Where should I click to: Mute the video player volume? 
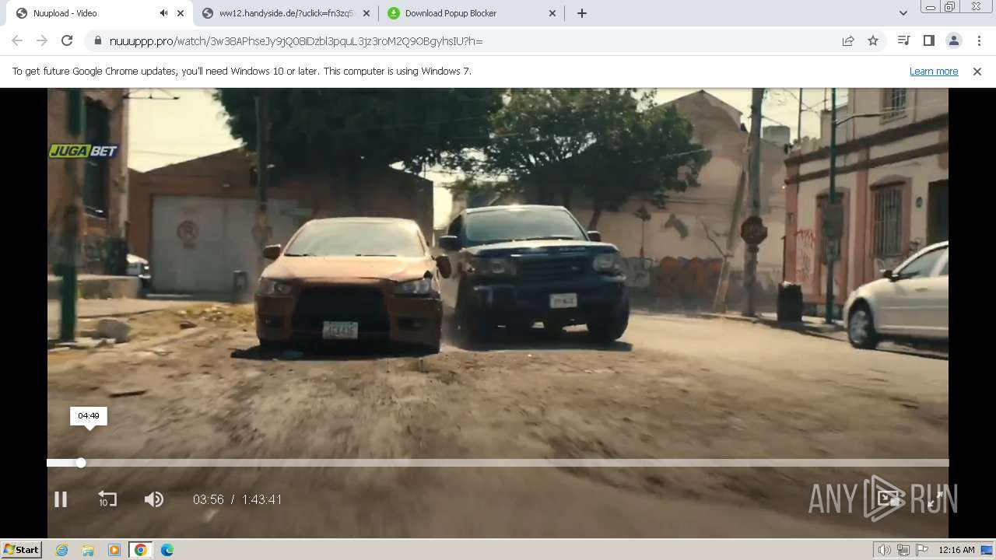point(154,499)
